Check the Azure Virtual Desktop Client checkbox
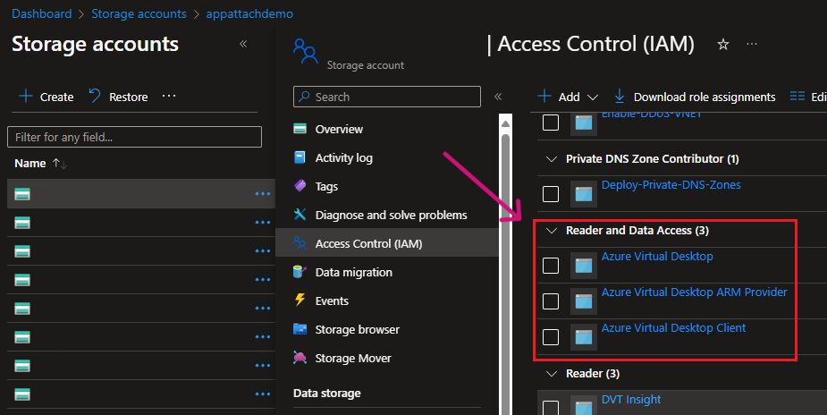Screen dimensions: 827x415 coord(551,337)
